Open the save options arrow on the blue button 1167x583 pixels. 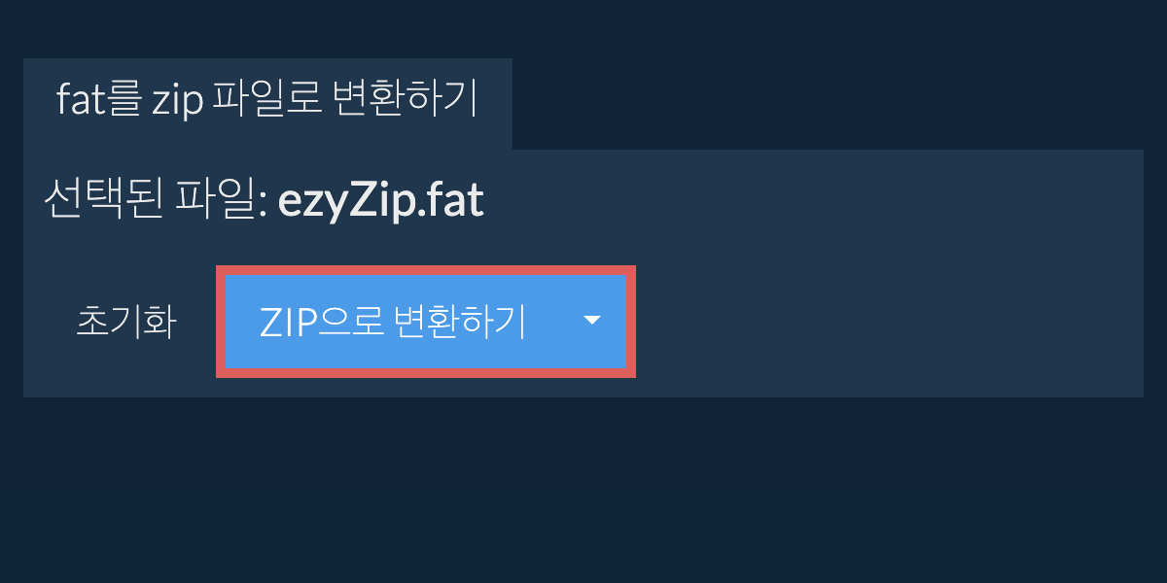592,321
